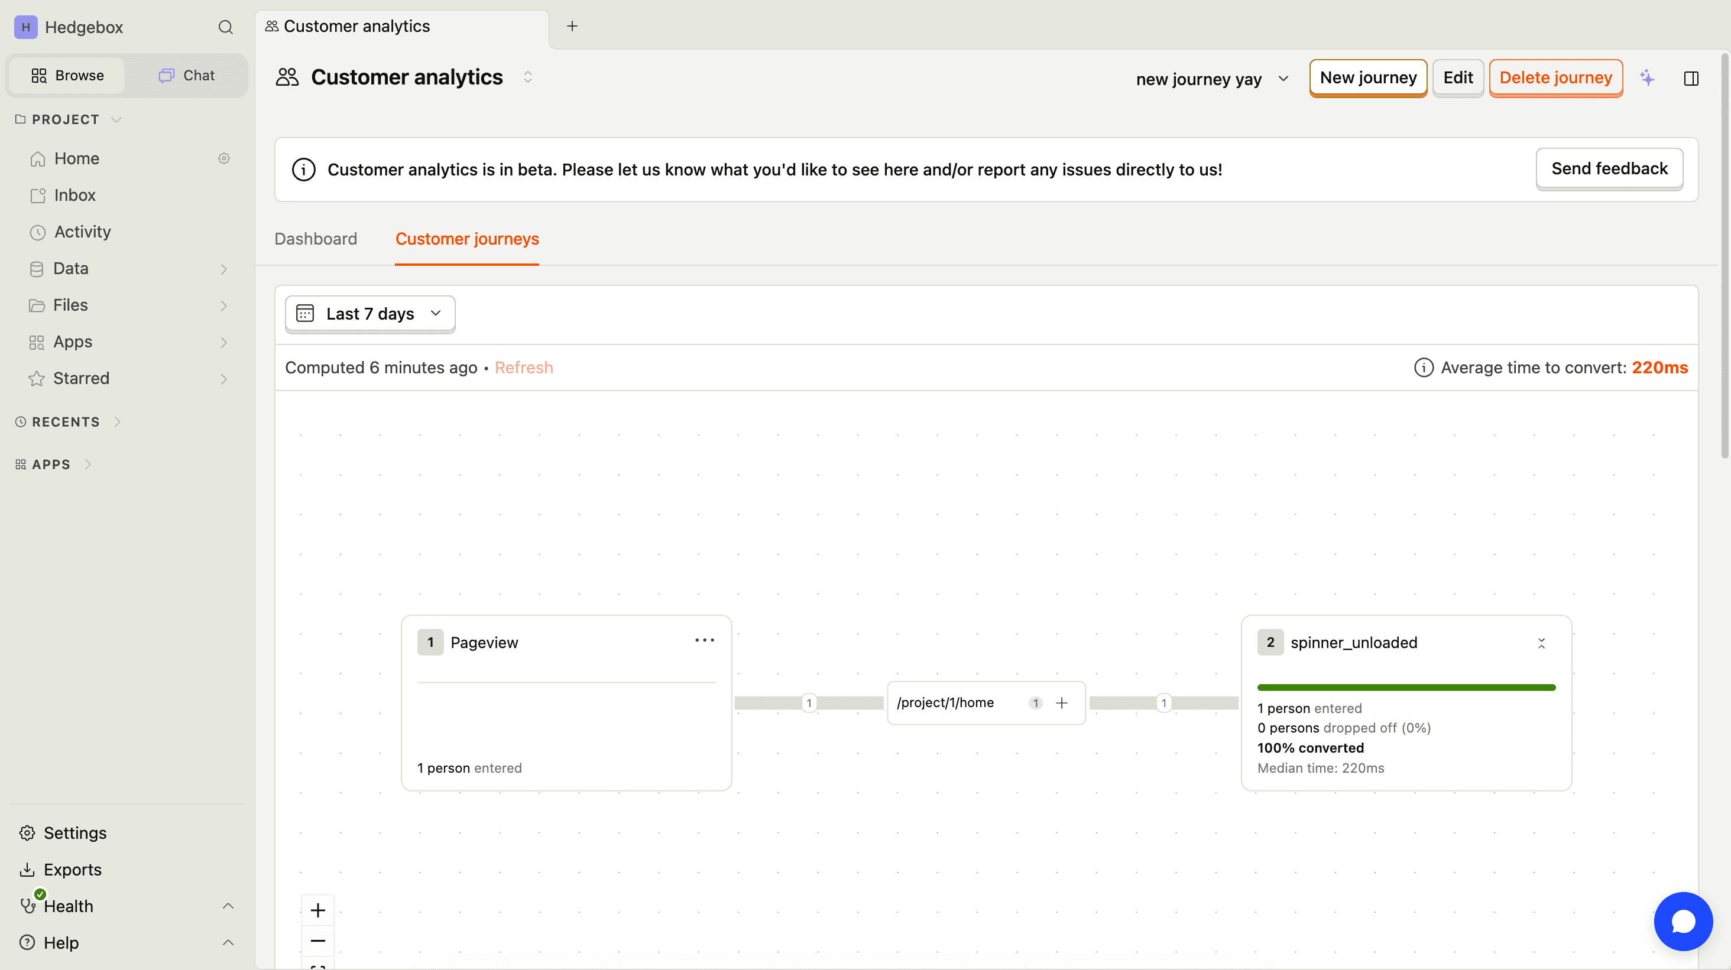Collapse the spinner_unloaded node card
The height and width of the screenshot is (970, 1731).
point(1541,642)
